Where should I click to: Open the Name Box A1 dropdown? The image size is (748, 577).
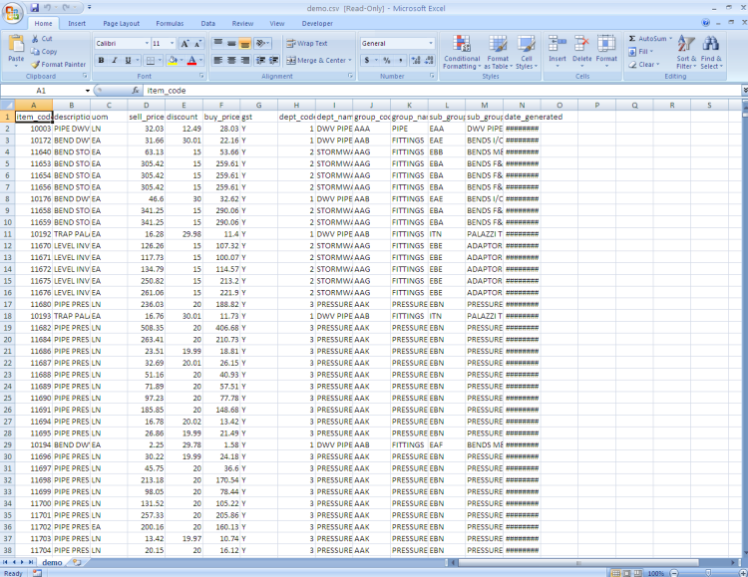(88, 91)
